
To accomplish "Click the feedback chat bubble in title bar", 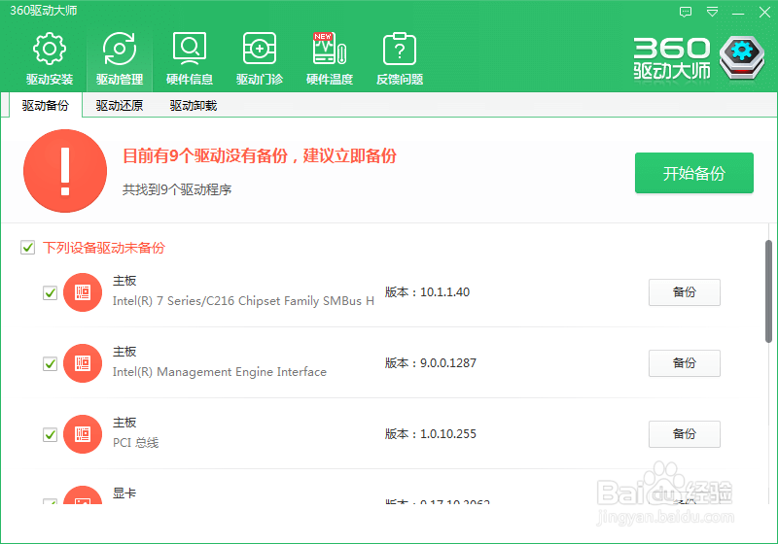I will (686, 12).
